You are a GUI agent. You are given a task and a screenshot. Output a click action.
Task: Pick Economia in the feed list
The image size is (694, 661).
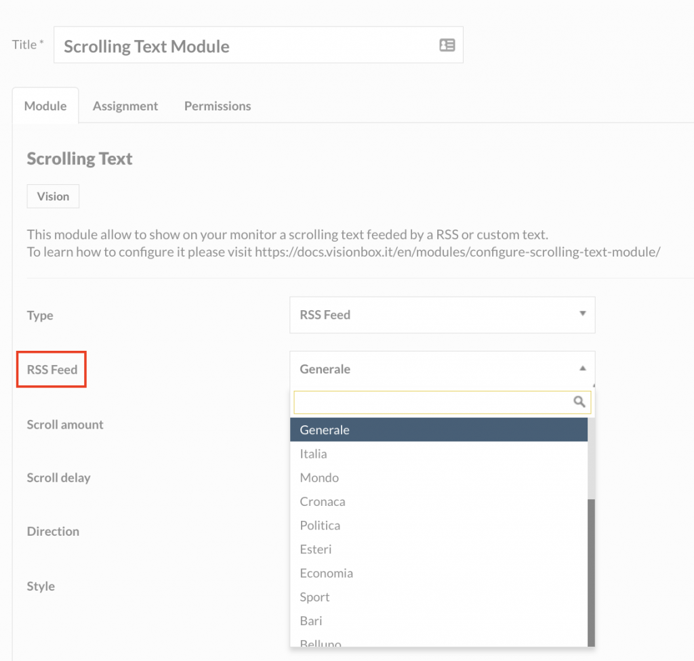pos(438,574)
